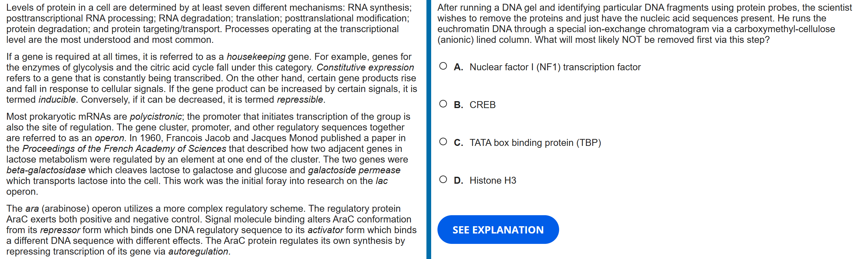Click the CREB answer text
The image size is (862, 259).
482,105
